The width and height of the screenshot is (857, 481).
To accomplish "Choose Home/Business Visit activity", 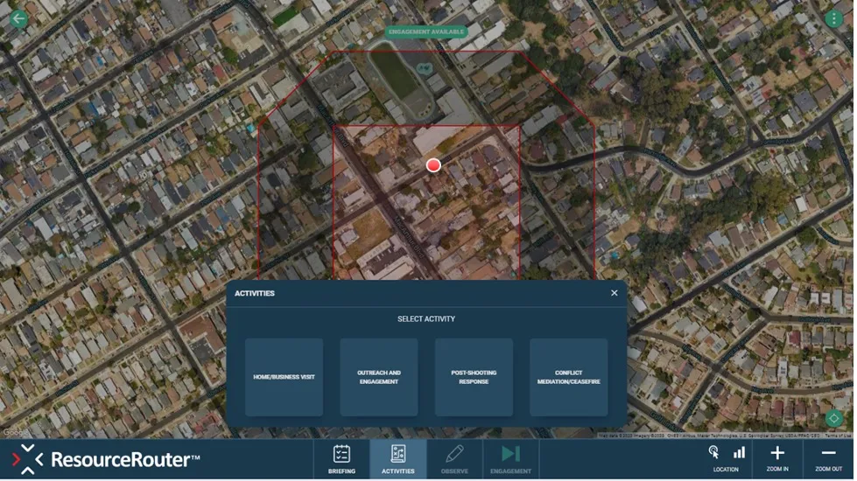I will (x=284, y=377).
